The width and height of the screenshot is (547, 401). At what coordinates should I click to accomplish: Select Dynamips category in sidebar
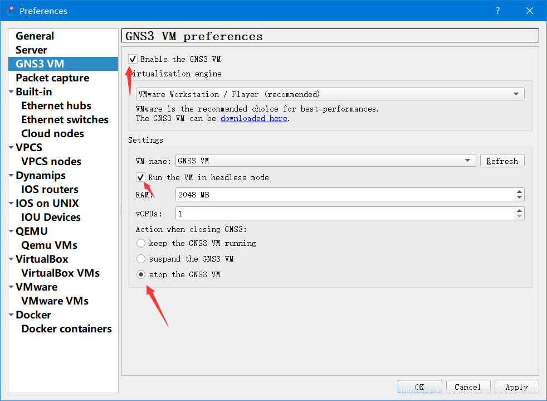(x=41, y=175)
